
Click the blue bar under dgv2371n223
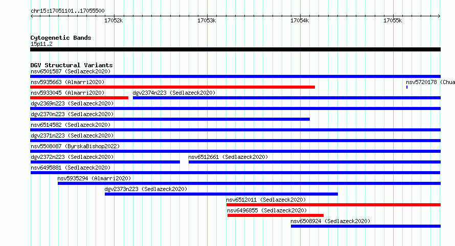tap(235, 141)
